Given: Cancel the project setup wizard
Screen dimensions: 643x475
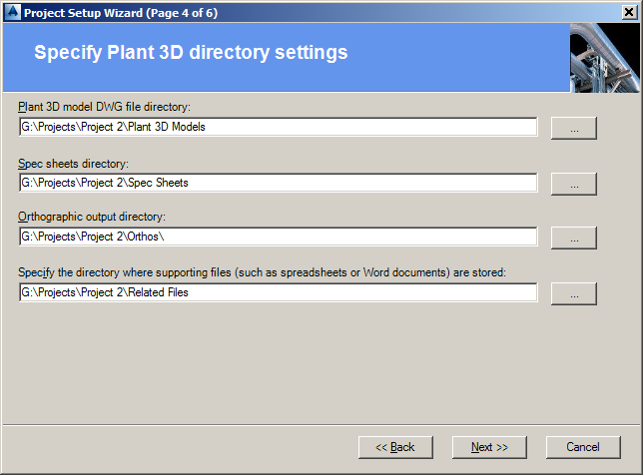Looking at the screenshot, I should point(583,447).
